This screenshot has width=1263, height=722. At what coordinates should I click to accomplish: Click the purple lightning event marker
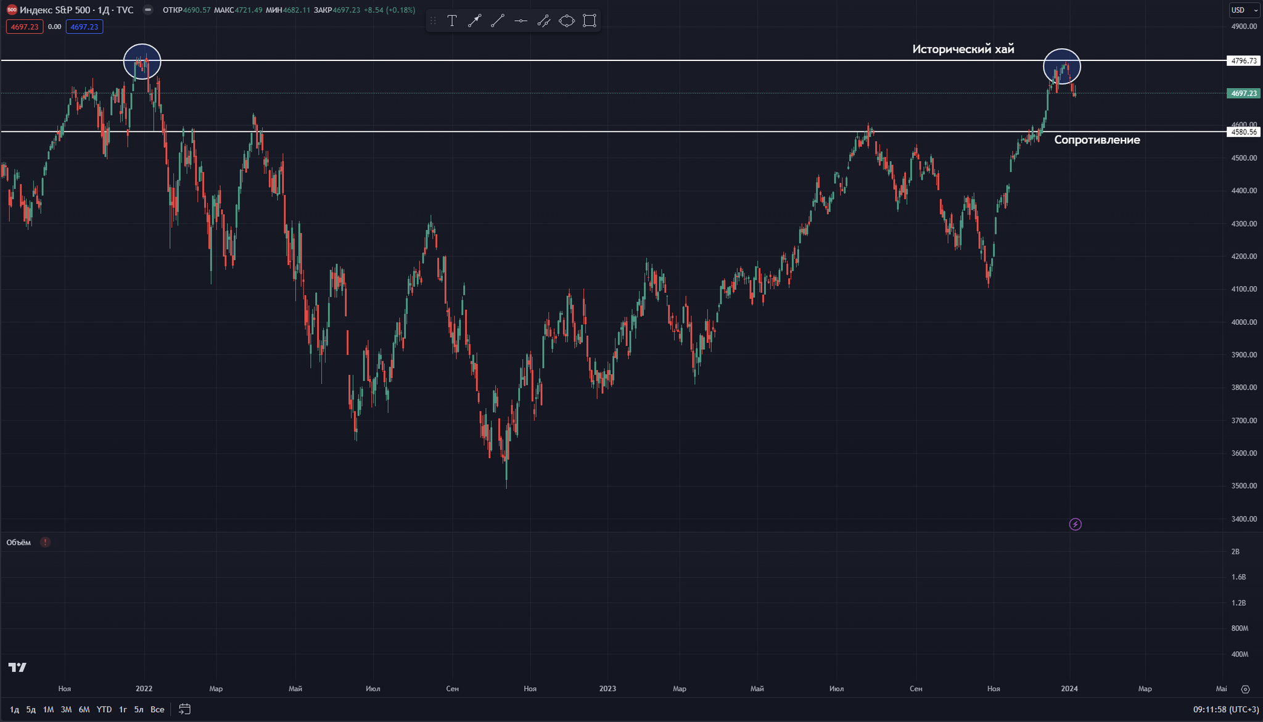pyautogui.click(x=1075, y=524)
